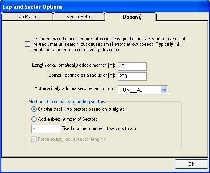
Task: Open the RUN___46 run selection combo box
Action: pos(143,90)
